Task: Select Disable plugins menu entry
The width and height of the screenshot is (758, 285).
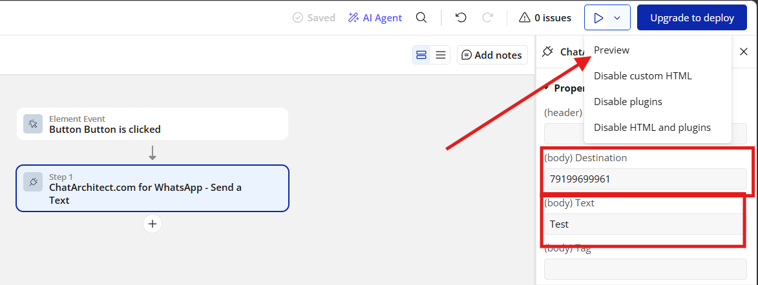Action: [x=628, y=102]
